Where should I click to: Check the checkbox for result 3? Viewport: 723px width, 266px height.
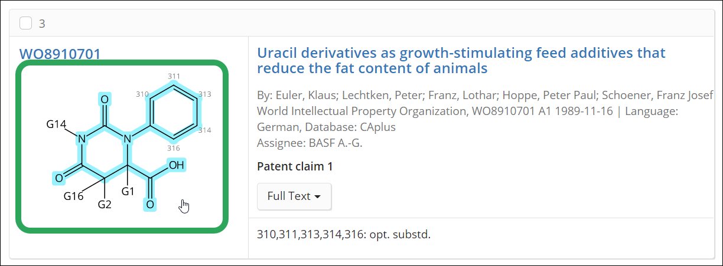[x=26, y=23]
